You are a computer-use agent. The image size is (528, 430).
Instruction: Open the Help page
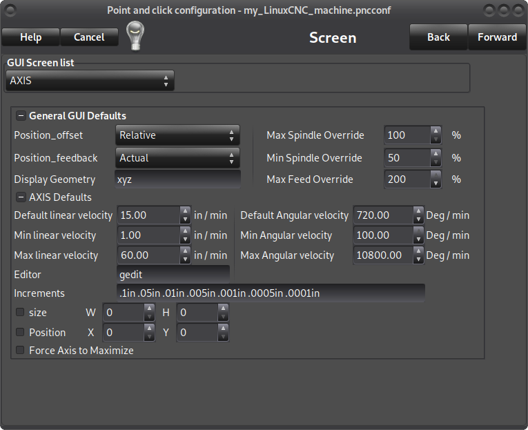pyautogui.click(x=30, y=37)
